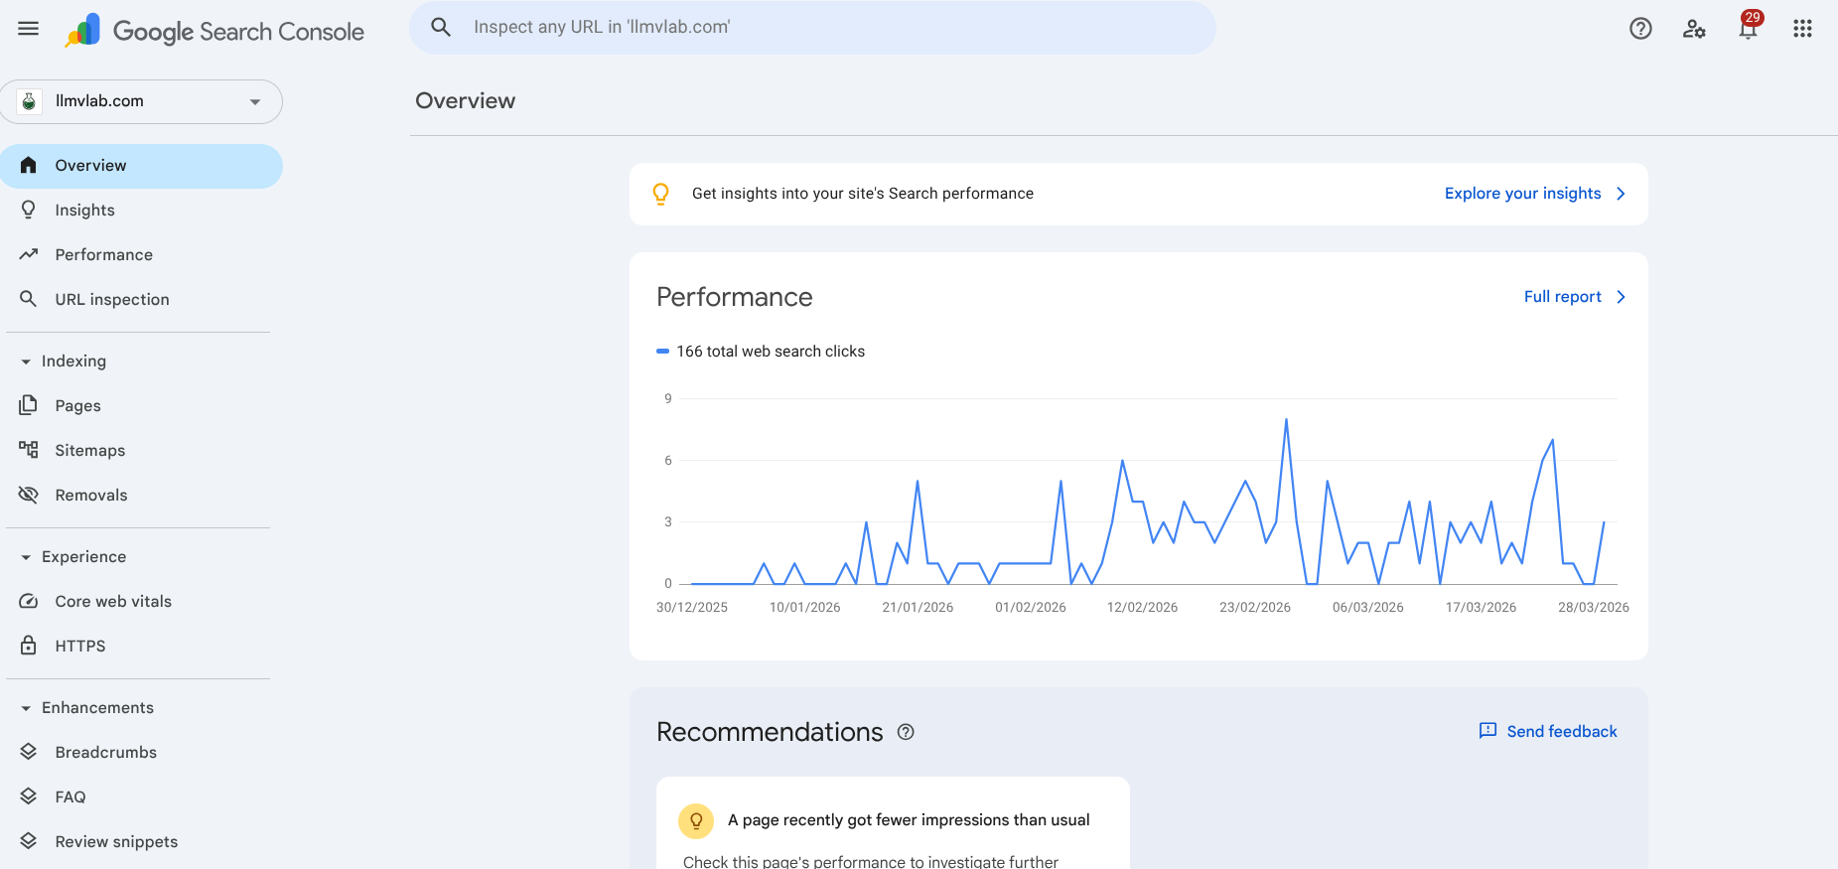Click the Google Search Console logo

[214, 31]
